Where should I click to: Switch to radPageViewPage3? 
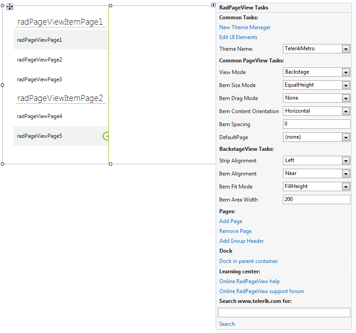61,79
